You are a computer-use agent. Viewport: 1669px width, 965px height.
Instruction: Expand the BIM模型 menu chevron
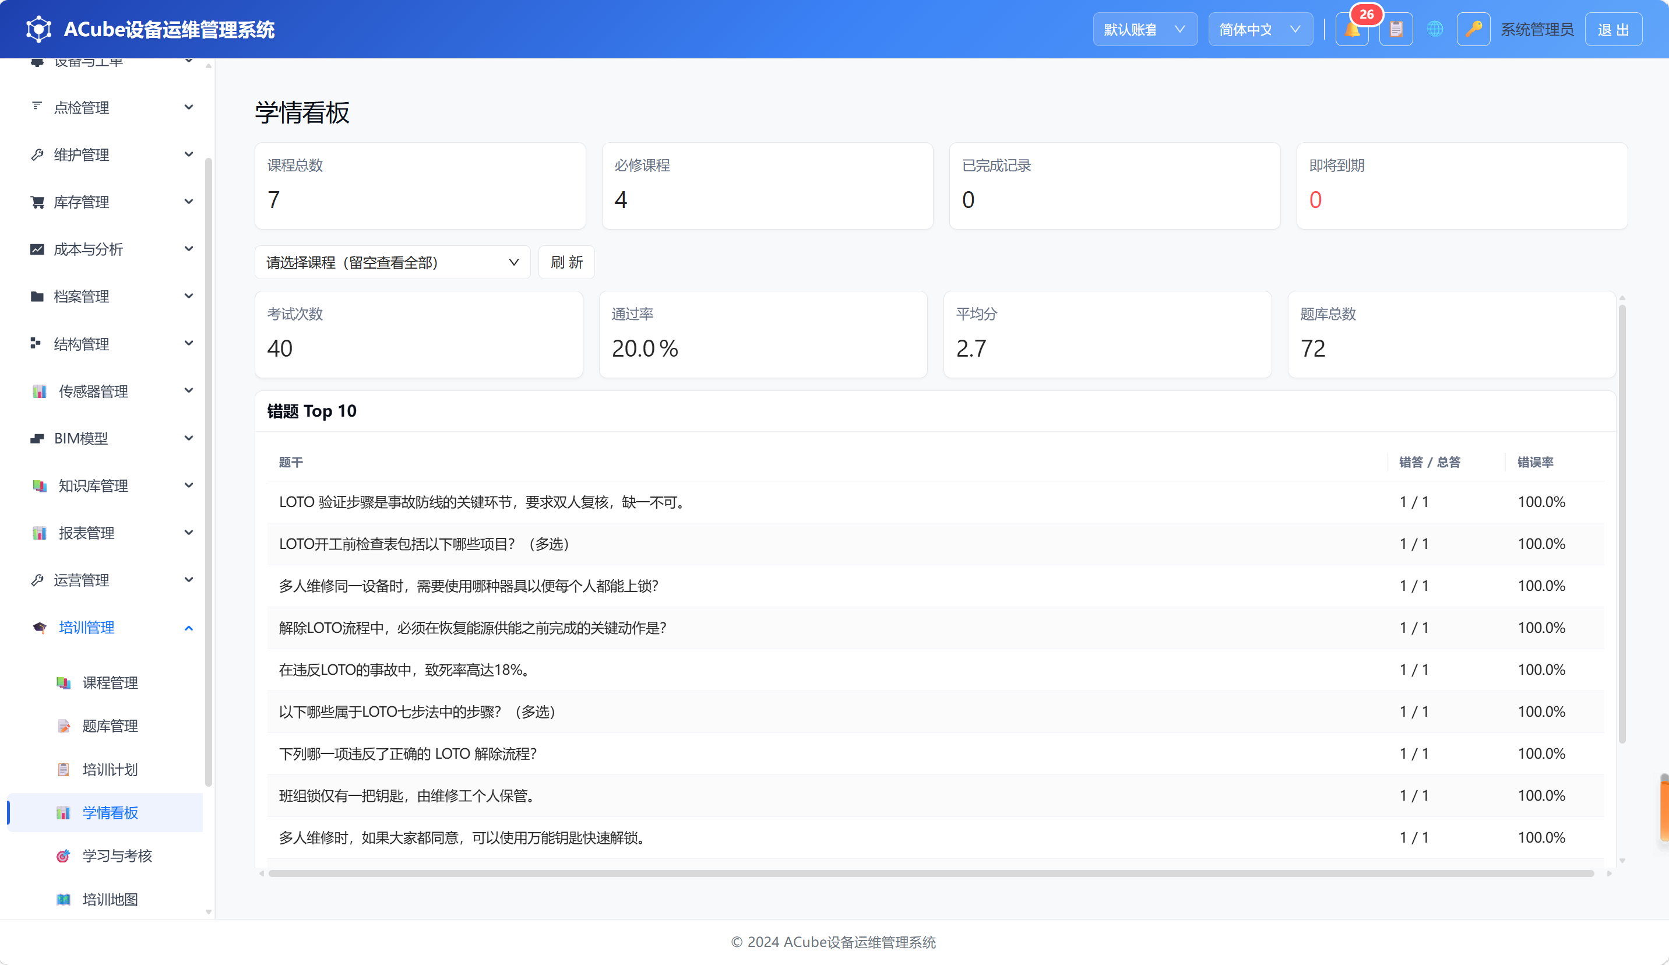pos(189,438)
